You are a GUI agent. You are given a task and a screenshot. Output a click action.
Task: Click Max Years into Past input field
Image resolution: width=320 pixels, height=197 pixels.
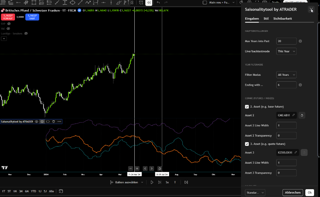(x=286, y=41)
